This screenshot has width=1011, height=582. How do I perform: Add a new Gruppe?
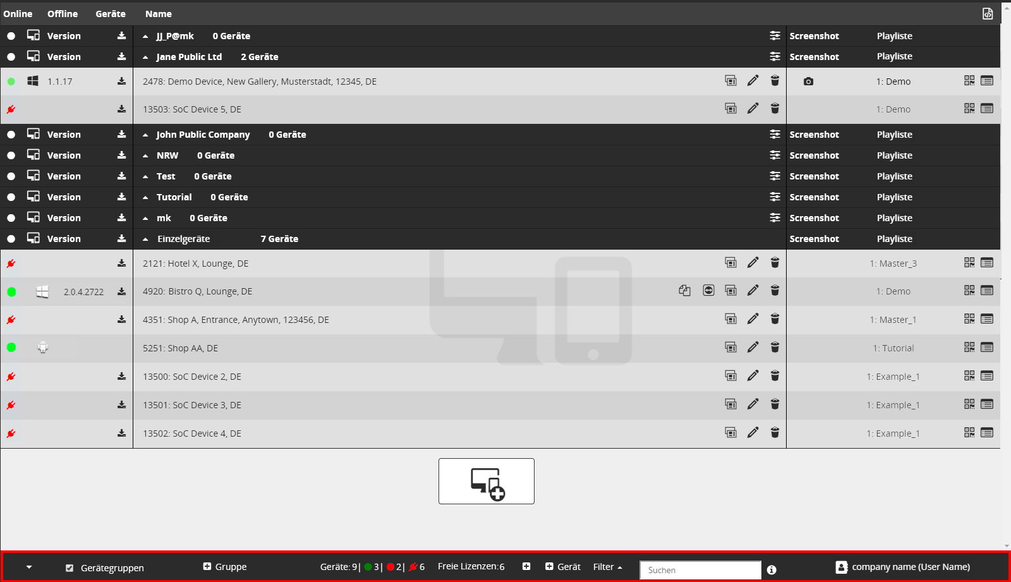[225, 567]
